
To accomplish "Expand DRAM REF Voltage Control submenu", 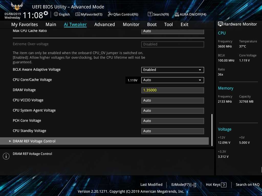I will 34,141.
